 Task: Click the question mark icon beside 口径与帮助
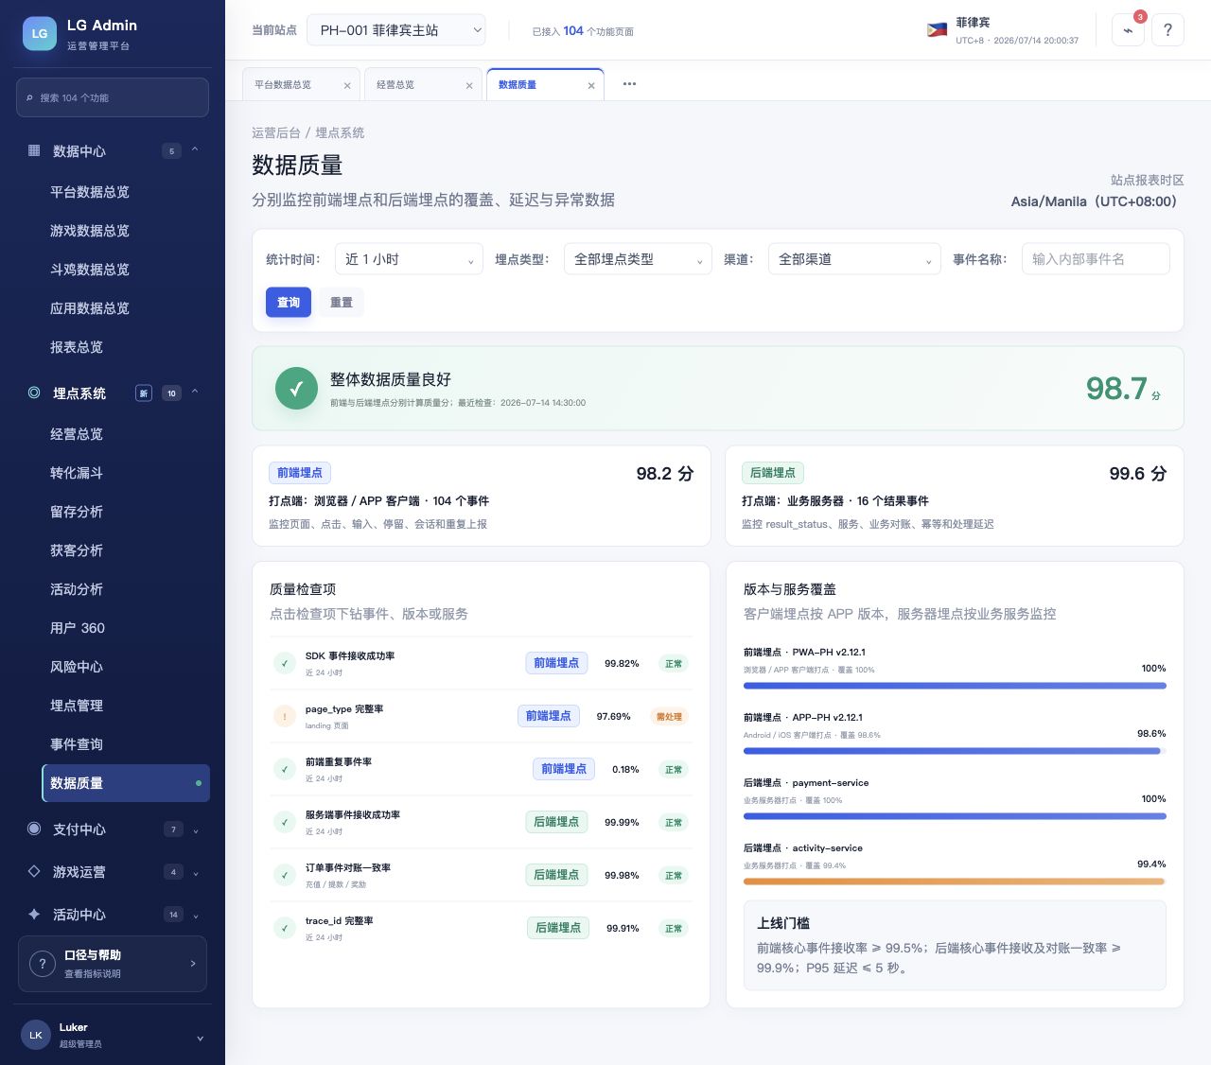tap(43, 964)
